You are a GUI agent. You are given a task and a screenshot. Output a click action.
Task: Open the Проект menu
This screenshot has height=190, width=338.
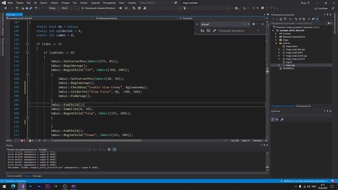[43, 3]
